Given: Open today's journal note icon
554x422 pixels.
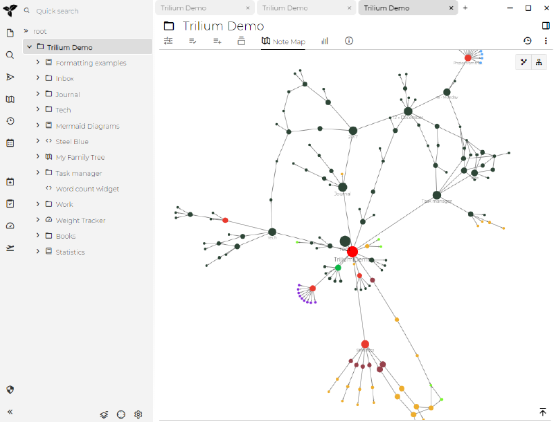Looking at the screenshot, I should [x=10, y=182].
